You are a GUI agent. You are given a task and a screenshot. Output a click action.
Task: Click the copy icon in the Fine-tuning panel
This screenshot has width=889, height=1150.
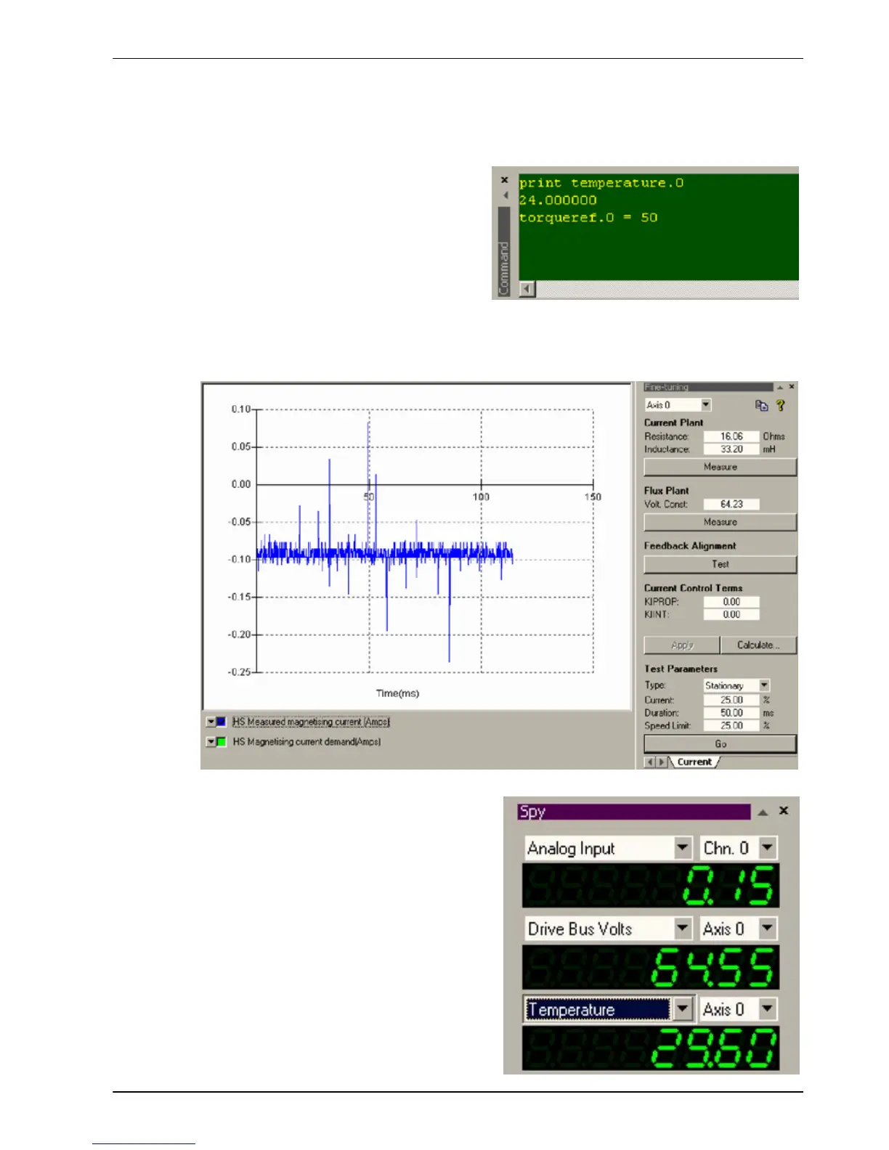[x=761, y=406]
